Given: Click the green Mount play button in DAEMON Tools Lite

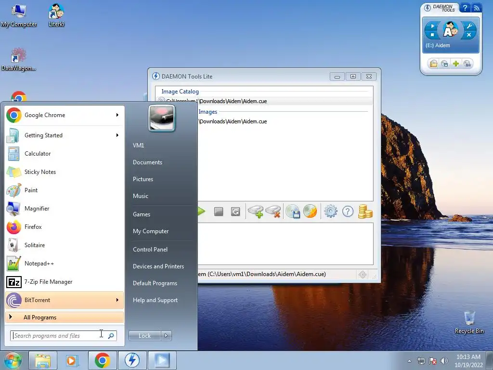Looking at the screenshot, I should point(201,211).
